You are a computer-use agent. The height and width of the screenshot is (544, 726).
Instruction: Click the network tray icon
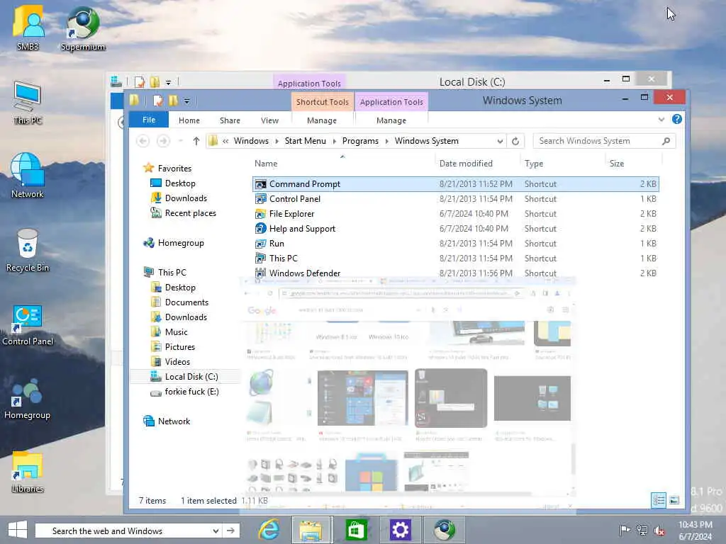click(x=642, y=531)
